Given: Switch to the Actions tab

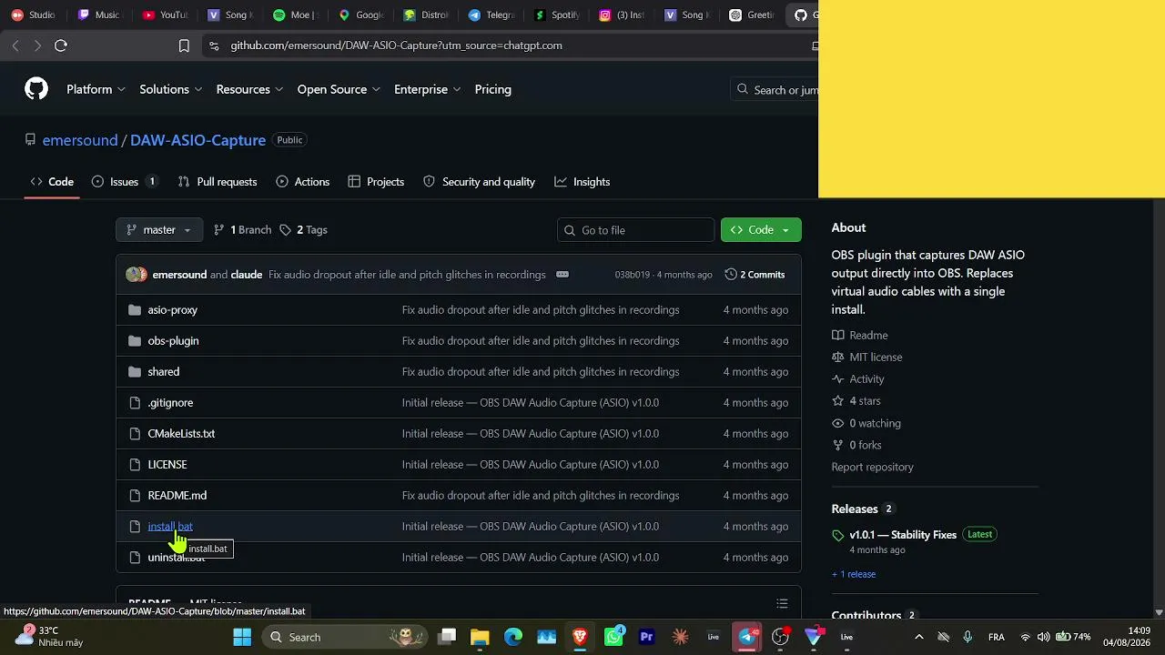Looking at the screenshot, I should [303, 182].
